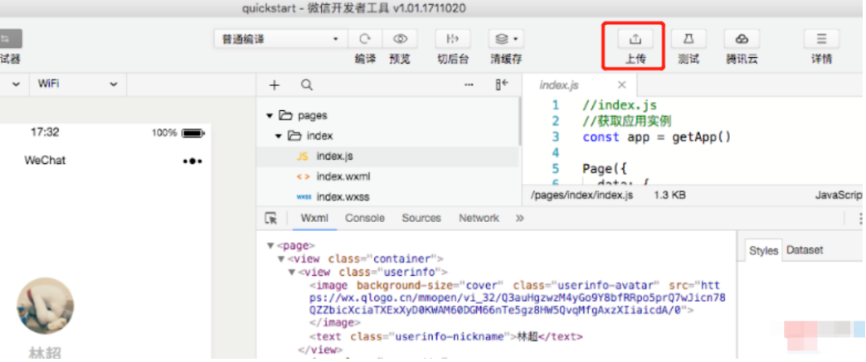
Task: Click the 测试 test flask icon
Action: click(688, 39)
